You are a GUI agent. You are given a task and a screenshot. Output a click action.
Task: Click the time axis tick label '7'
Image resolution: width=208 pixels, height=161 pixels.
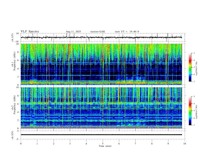point(136,144)
